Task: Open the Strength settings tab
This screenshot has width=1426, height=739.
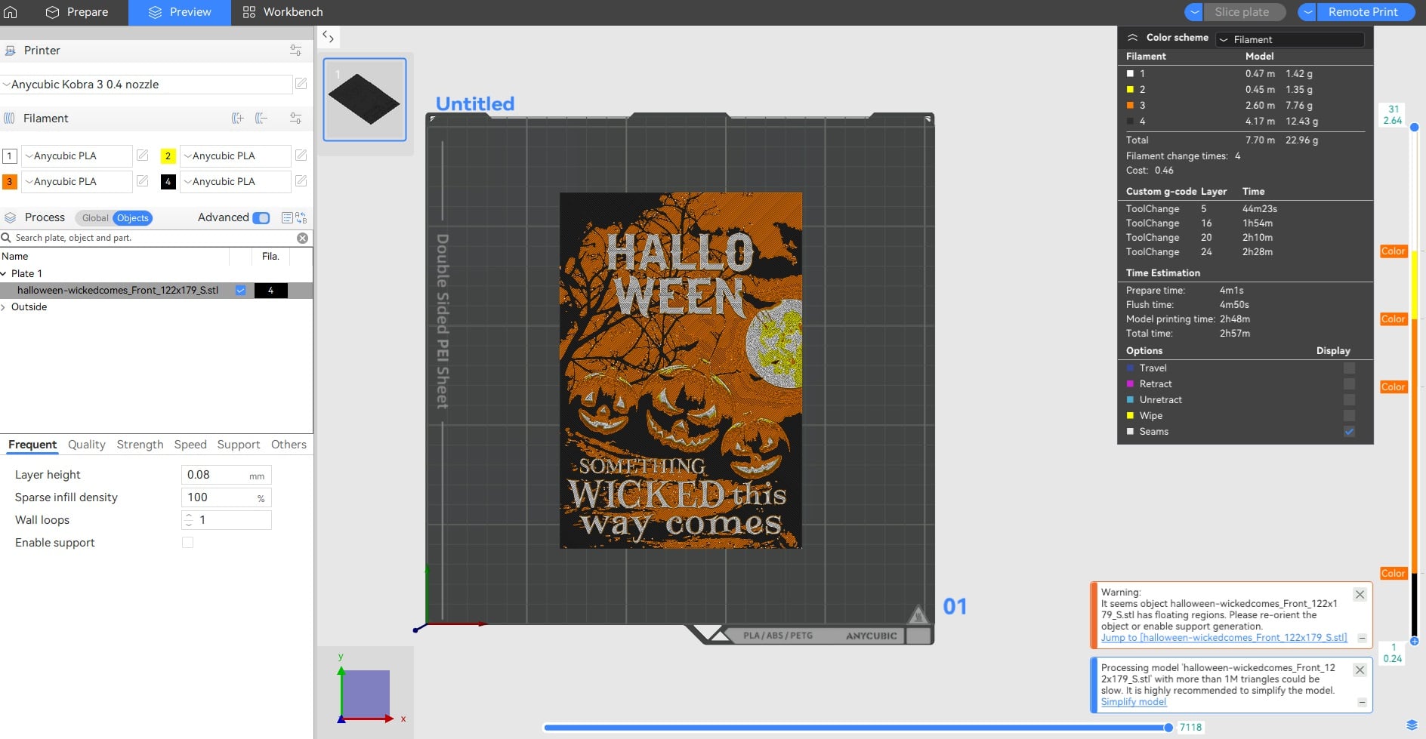Action: [140, 445]
